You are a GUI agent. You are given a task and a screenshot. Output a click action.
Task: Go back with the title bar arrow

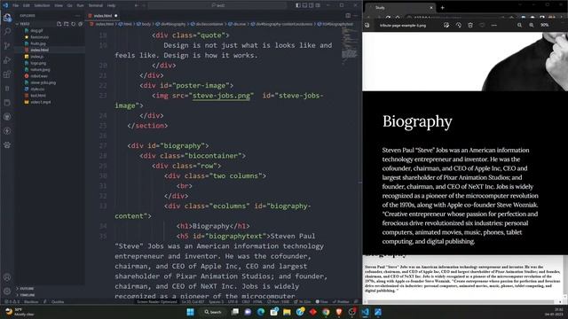136,5
